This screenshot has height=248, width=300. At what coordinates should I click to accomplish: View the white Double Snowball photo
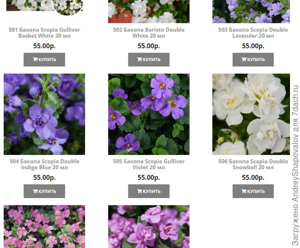[251, 114]
